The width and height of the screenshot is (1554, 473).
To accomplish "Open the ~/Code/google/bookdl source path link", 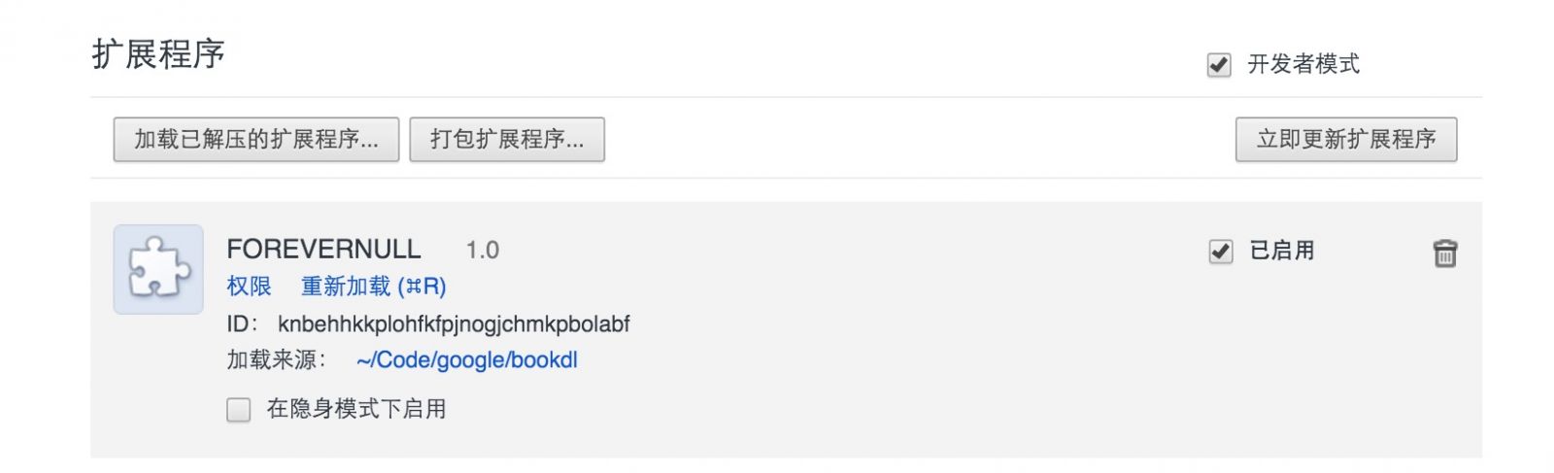I will click(467, 360).
